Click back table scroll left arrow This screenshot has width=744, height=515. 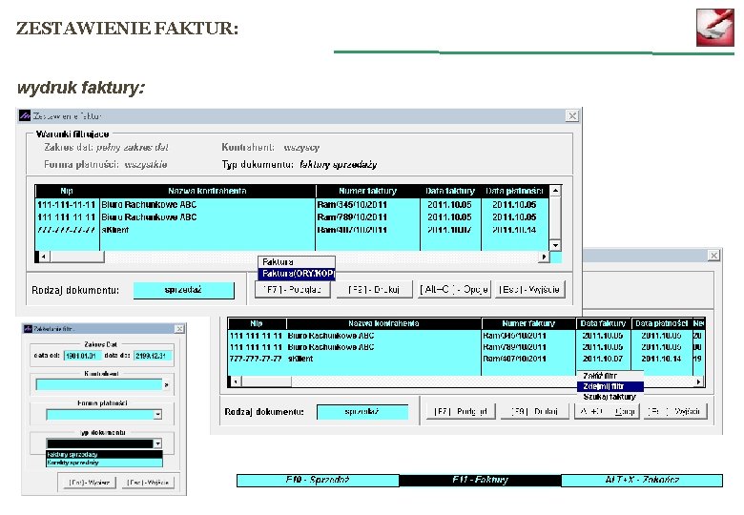coord(236,381)
